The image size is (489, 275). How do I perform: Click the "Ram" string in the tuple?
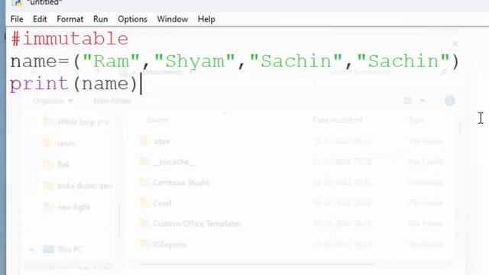coord(111,61)
